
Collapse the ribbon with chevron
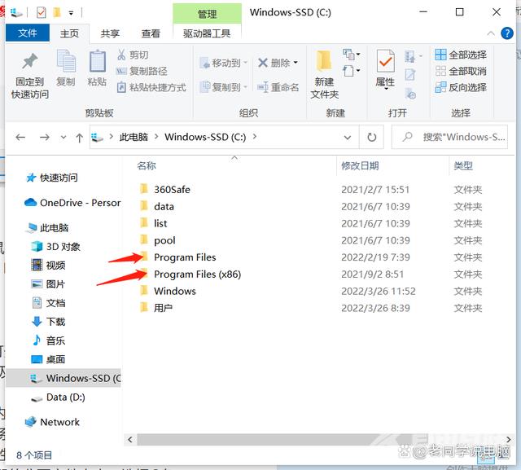pos(491,33)
